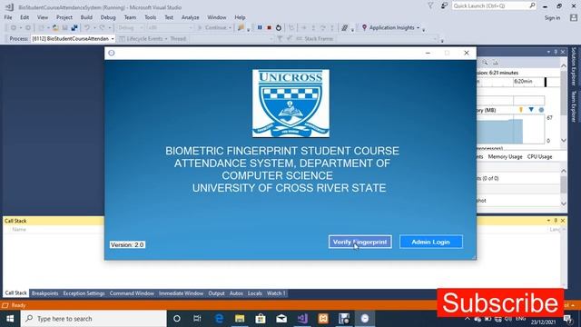The height and width of the screenshot is (327, 581).
Task: Click the feedback icon beside Quick Launch
Action: 444,5
